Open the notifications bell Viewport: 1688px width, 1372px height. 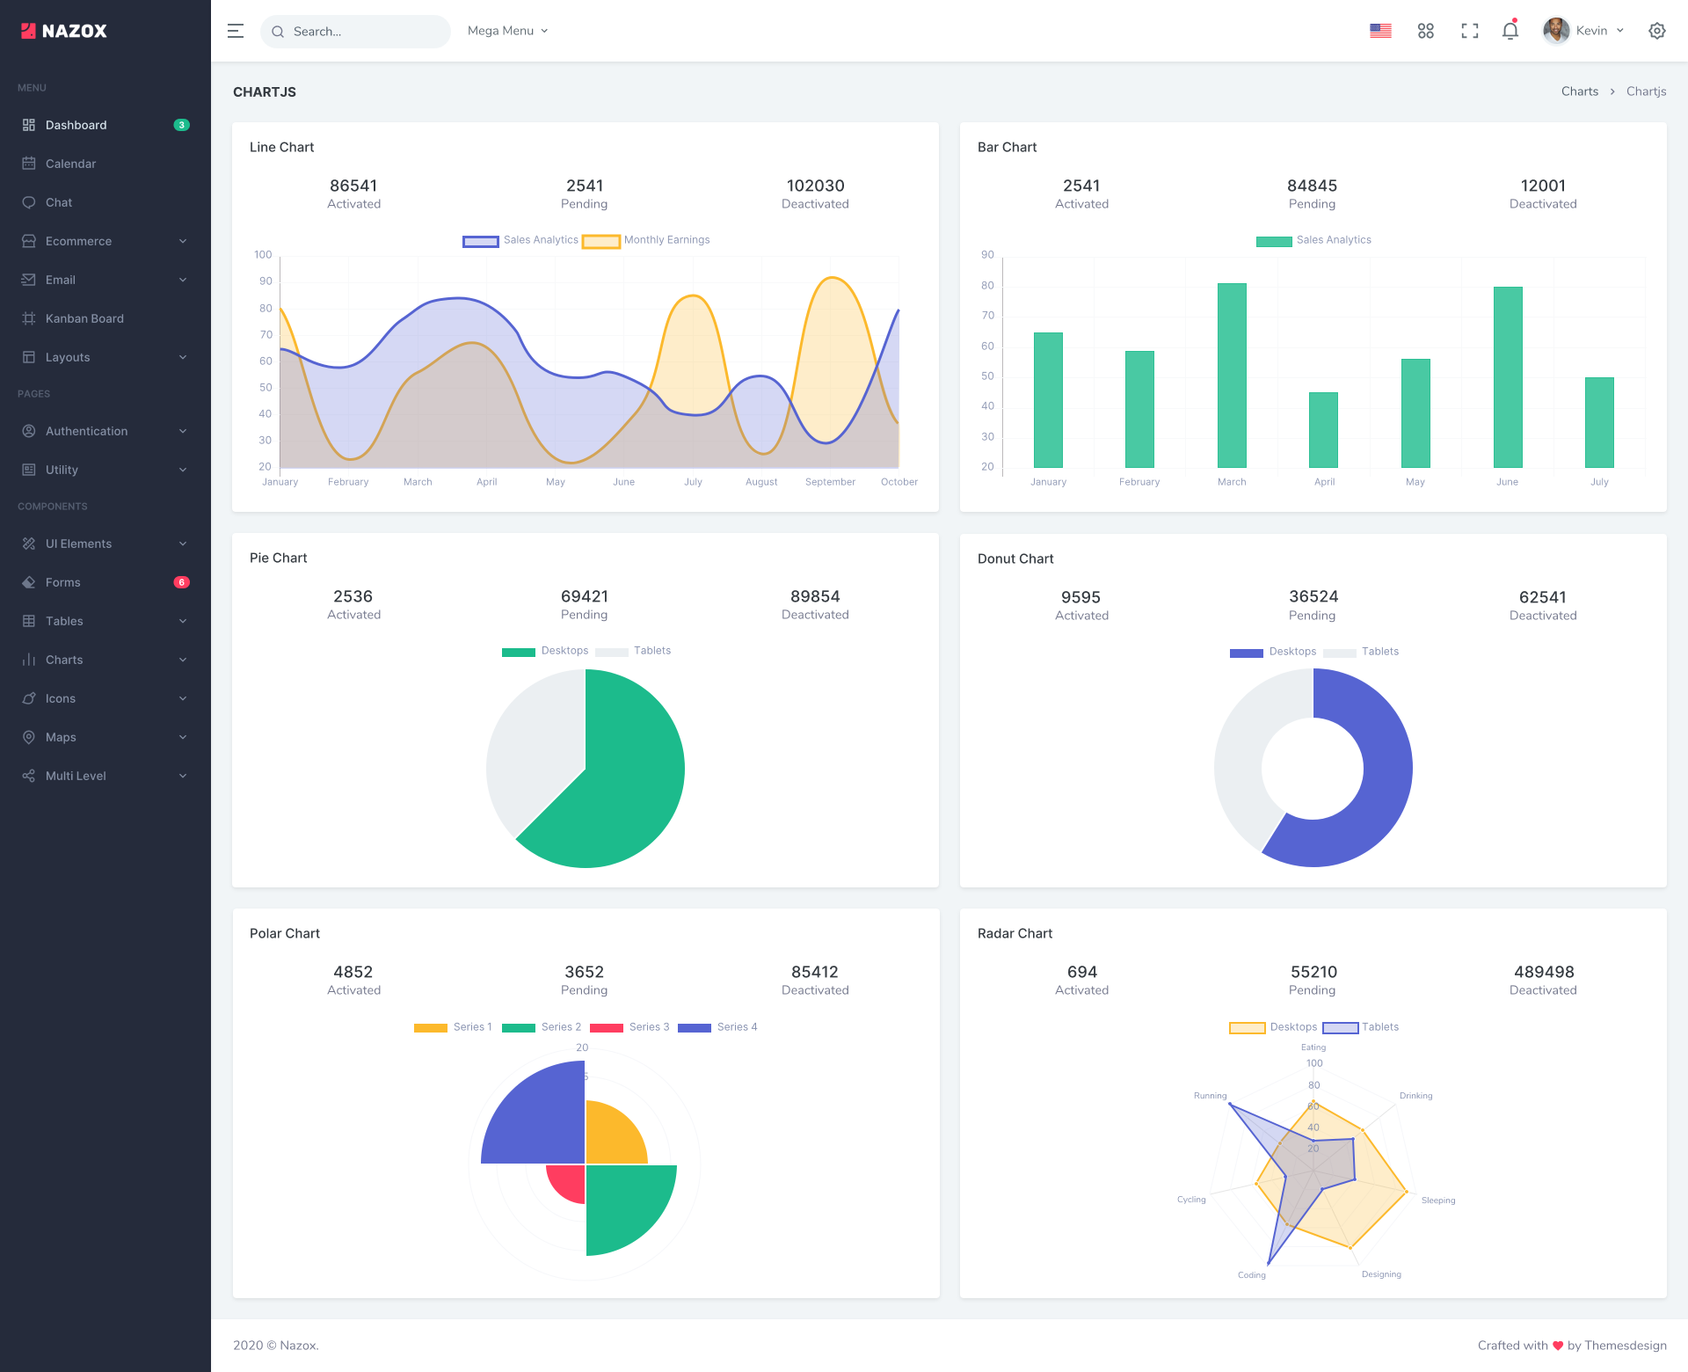1510,31
